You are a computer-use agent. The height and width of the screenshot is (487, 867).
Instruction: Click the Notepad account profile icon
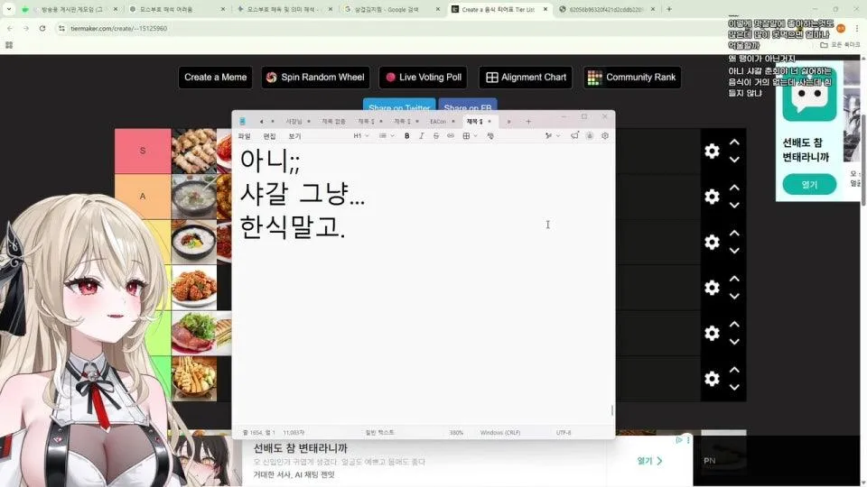tap(590, 136)
